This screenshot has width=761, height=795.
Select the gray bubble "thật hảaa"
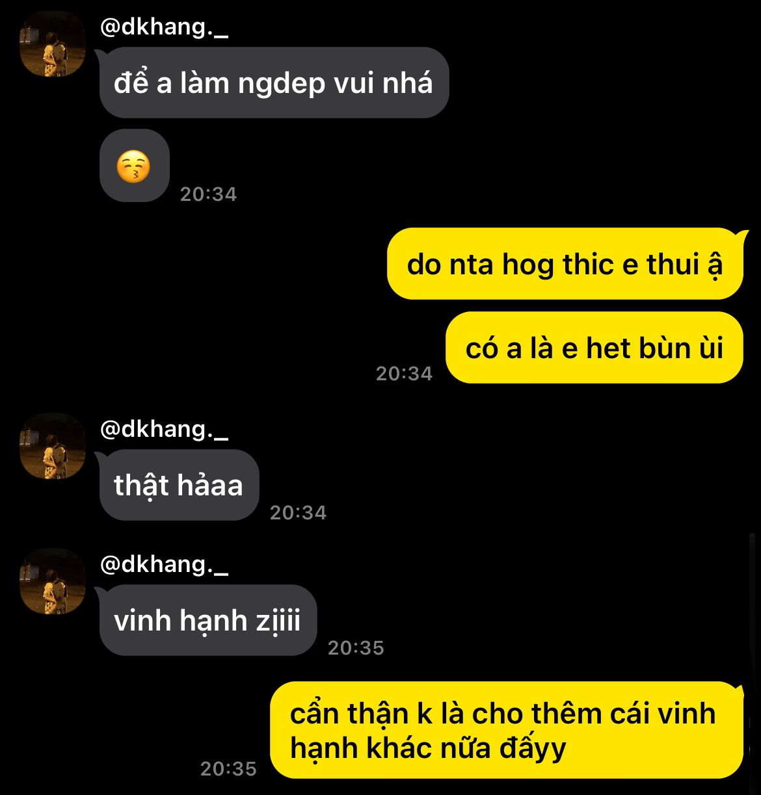click(x=179, y=485)
